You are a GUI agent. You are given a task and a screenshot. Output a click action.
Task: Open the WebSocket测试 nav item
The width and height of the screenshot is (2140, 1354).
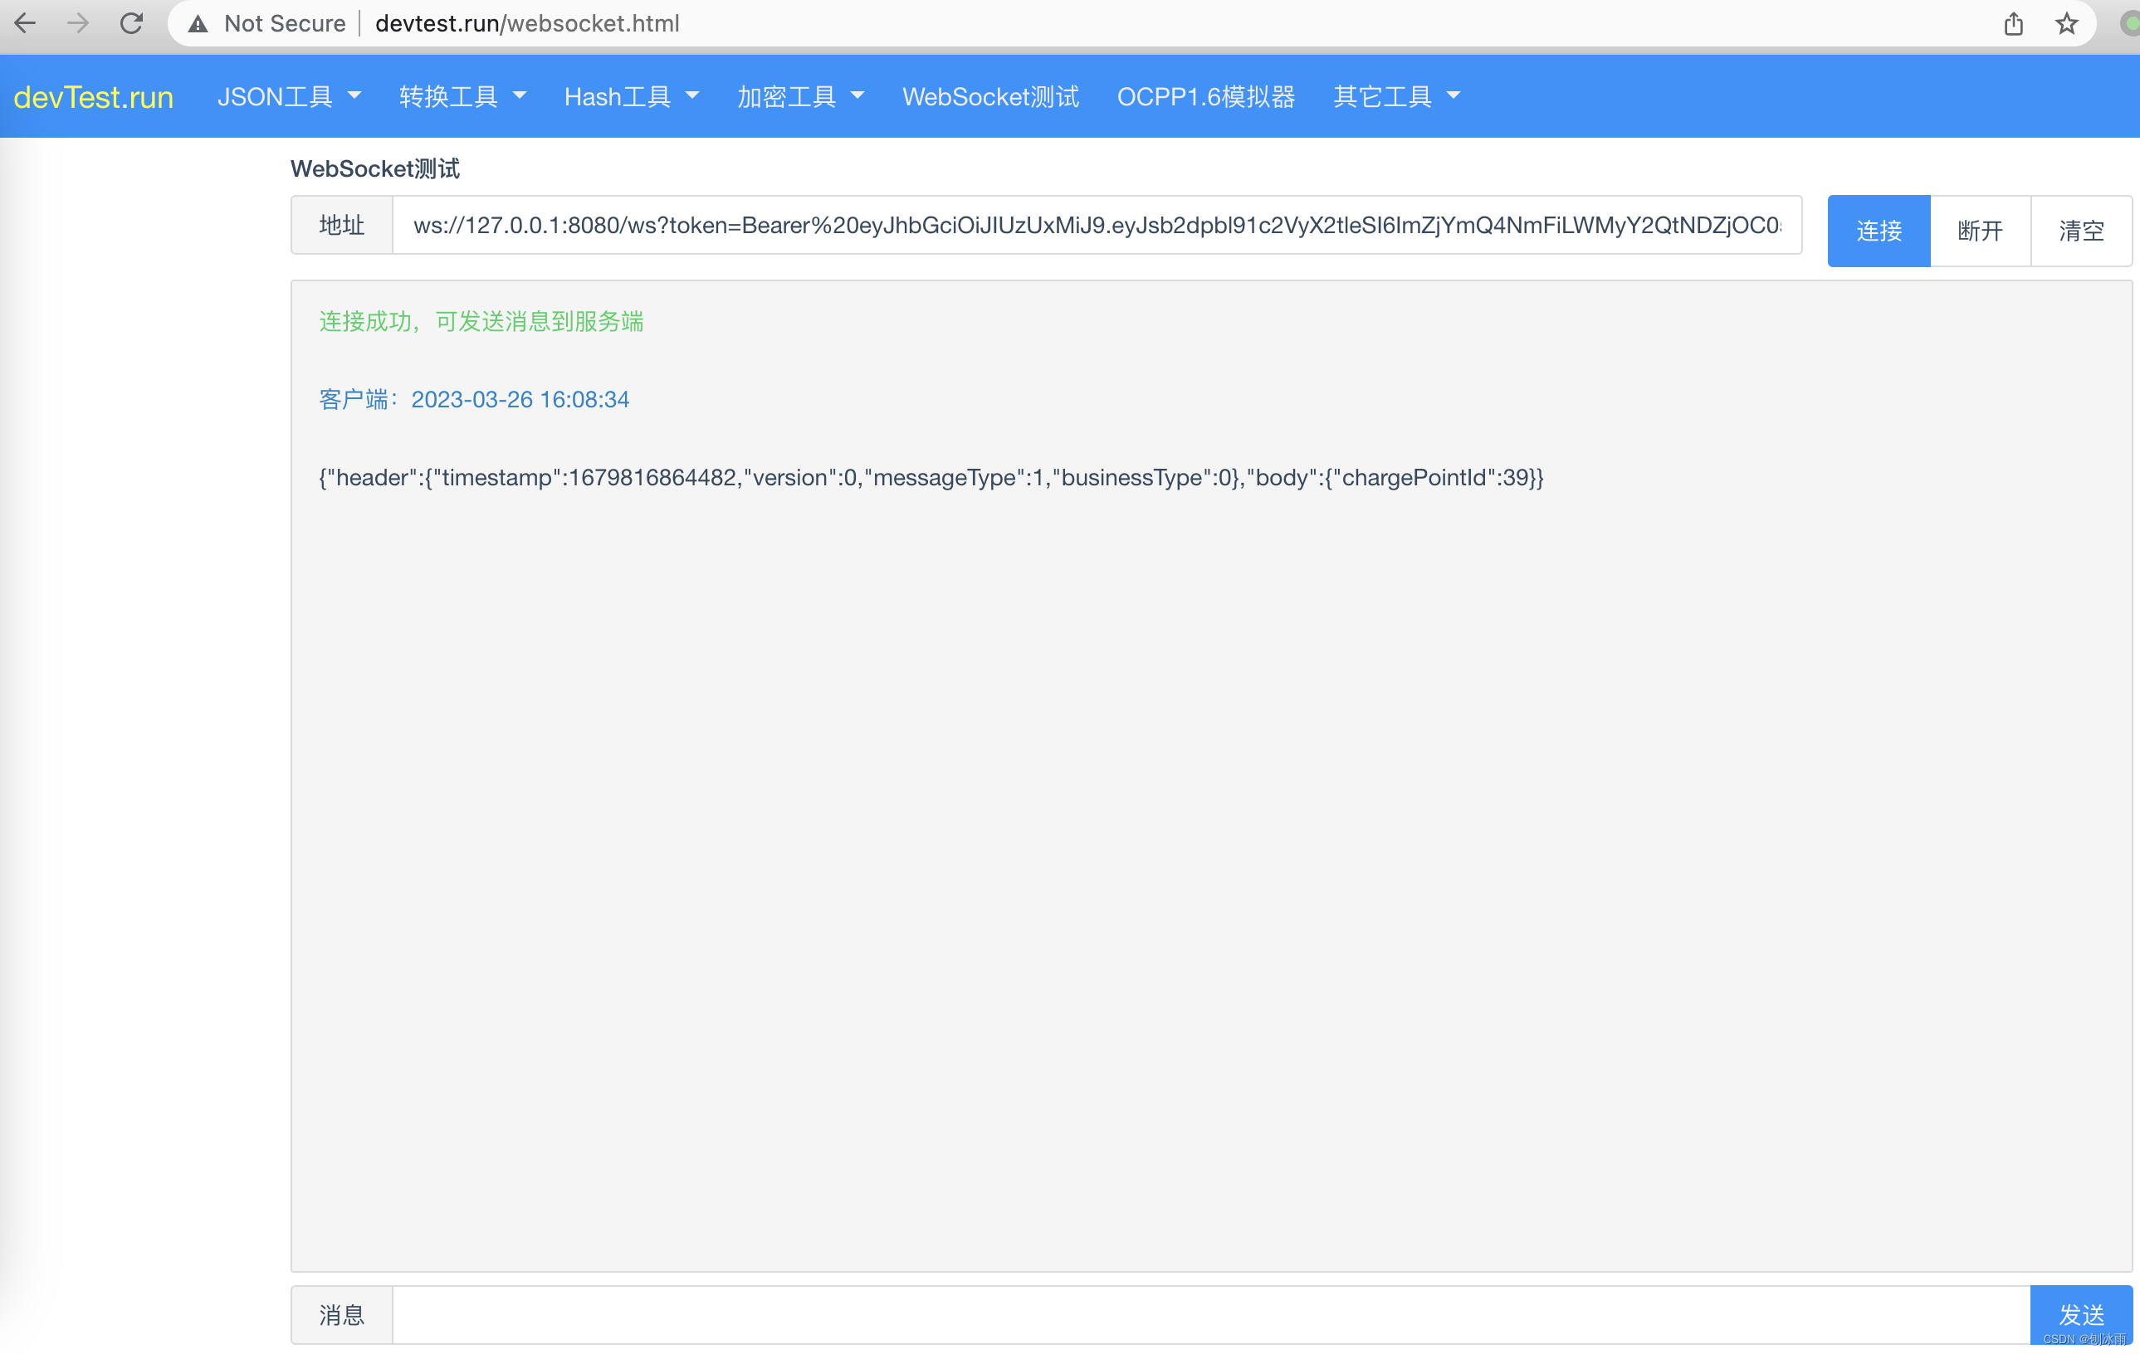pos(990,96)
